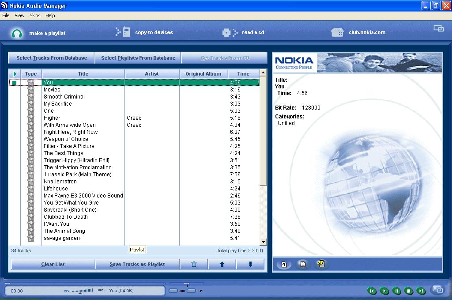Click the track type icon for Clubbed To Death
The width and height of the screenshot is (452, 300).
click(31, 217)
